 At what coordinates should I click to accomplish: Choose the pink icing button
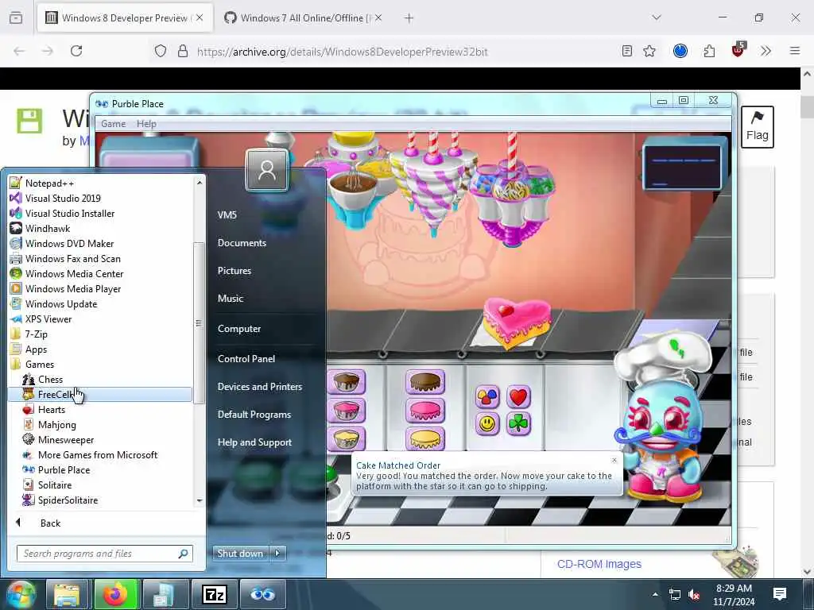point(424,411)
